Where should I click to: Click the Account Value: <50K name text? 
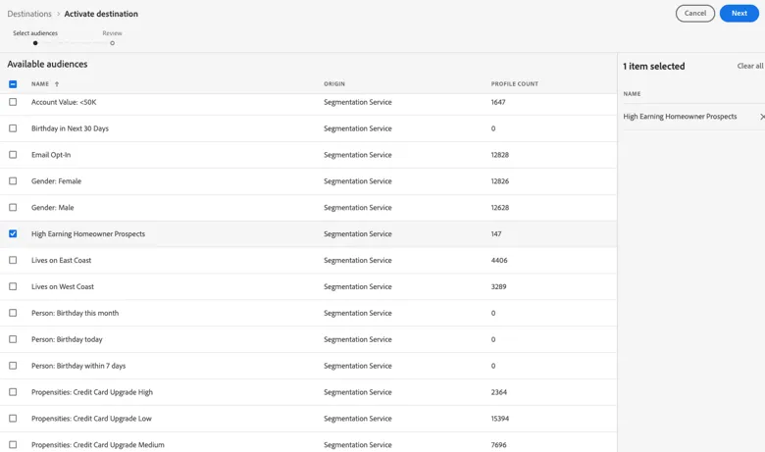(64, 102)
